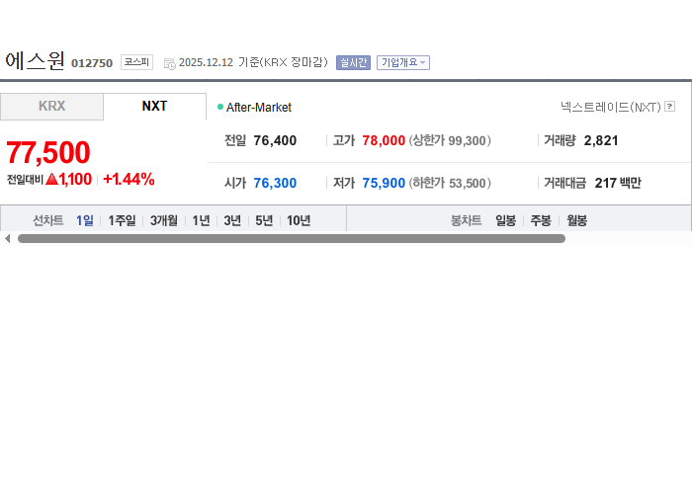Click the 고가 value 78,000
This screenshot has height=484, width=692.
click(x=384, y=140)
